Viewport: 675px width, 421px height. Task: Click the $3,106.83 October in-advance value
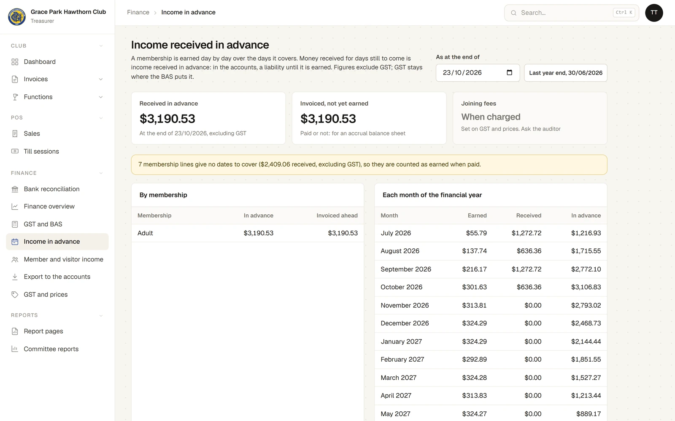click(x=586, y=287)
